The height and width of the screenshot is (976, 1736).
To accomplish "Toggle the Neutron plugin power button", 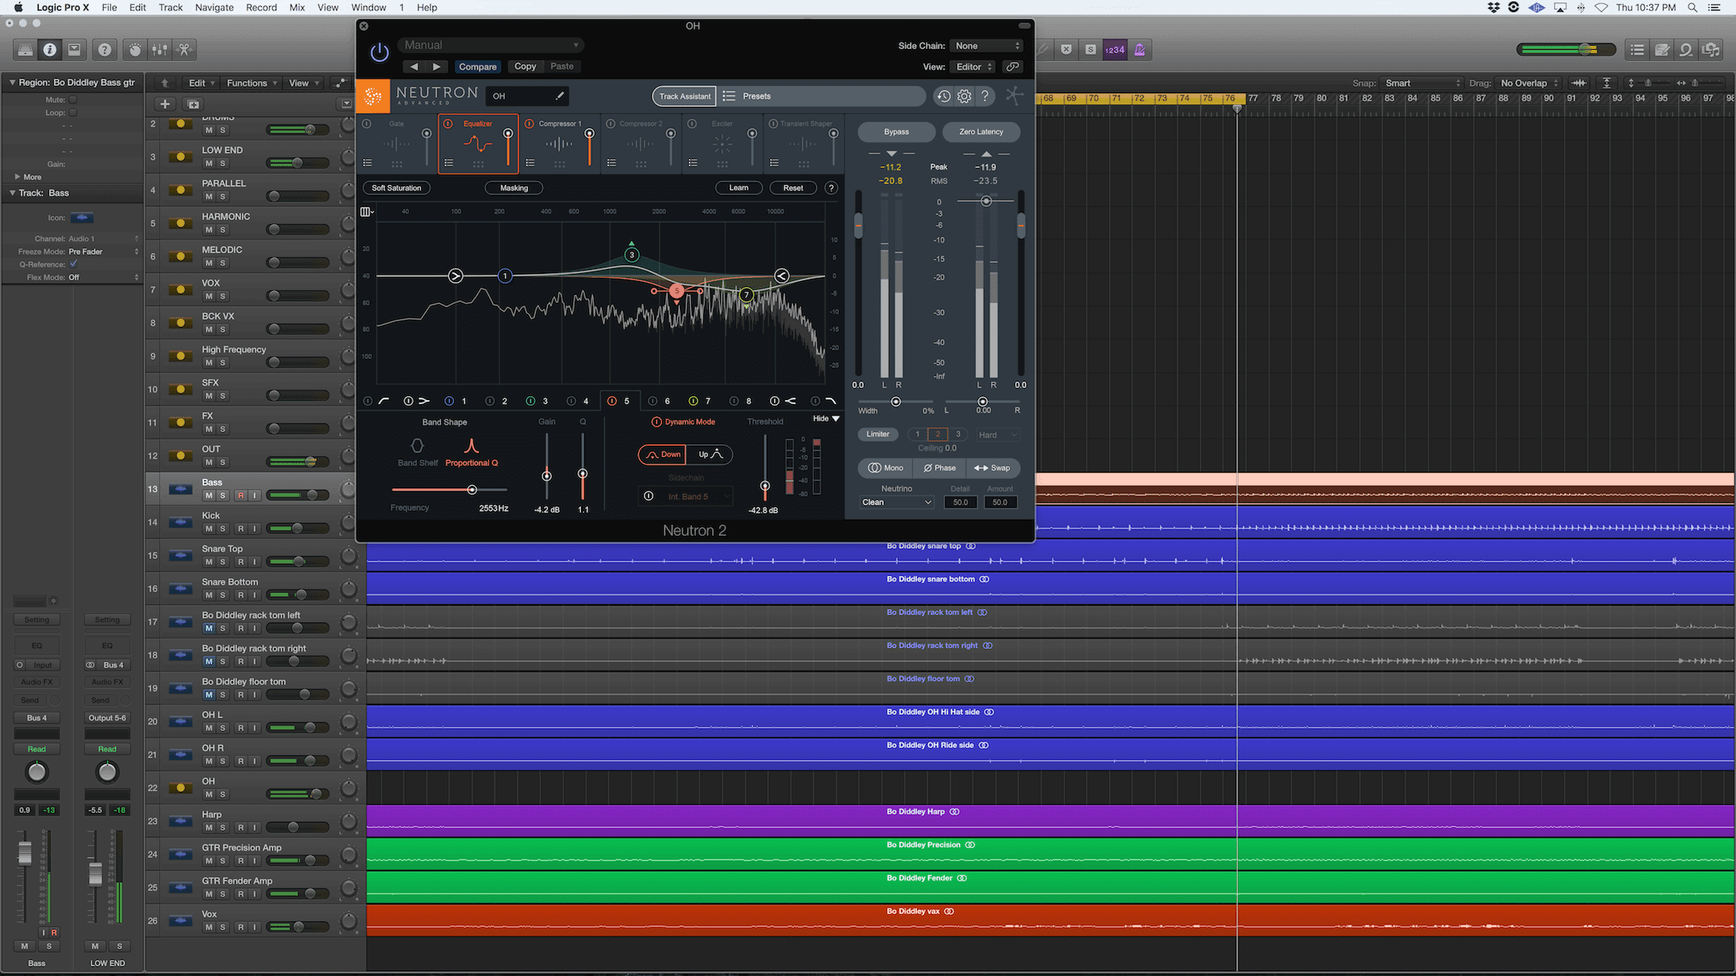I will [379, 53].
